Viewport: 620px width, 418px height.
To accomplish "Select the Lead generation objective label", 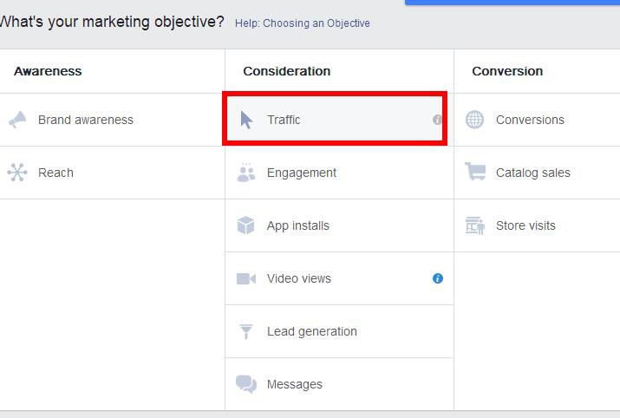I will pyautogui.click(x=312, y=331).
